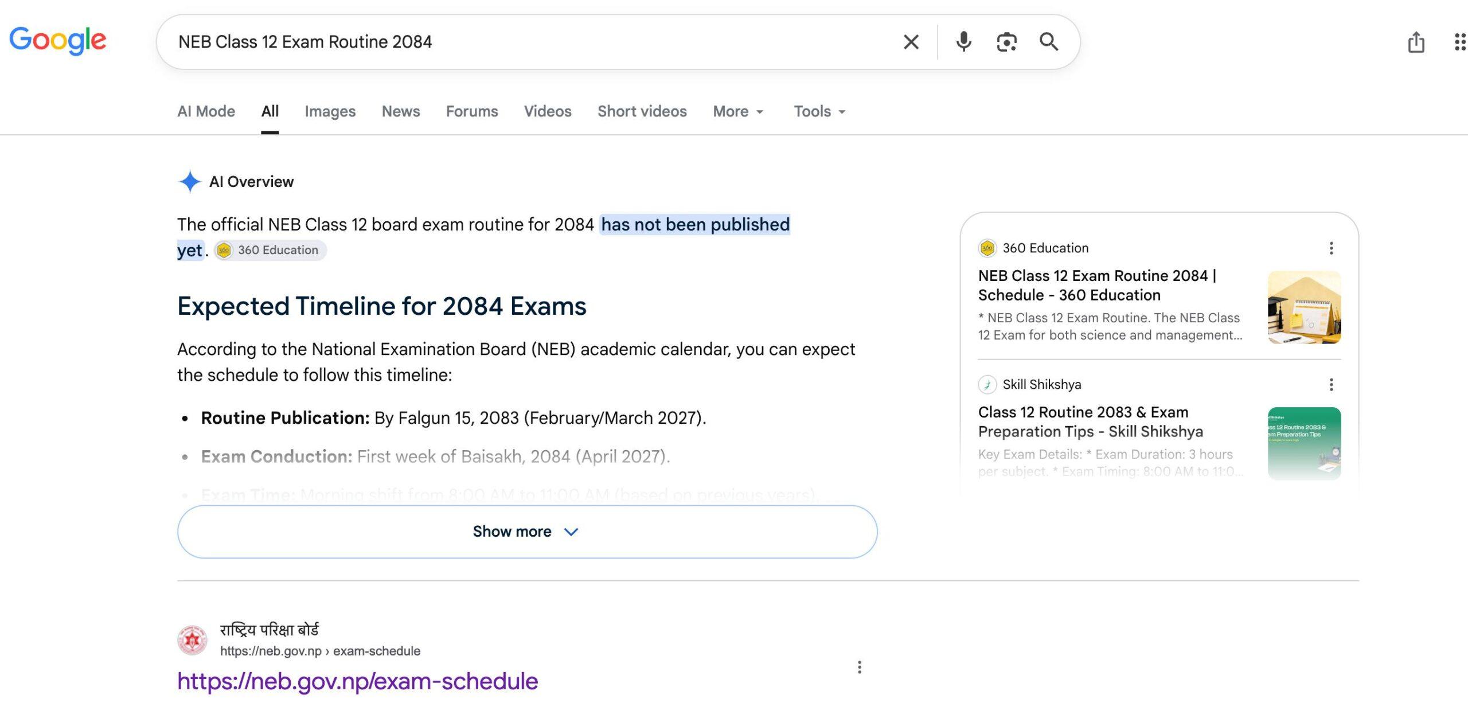Submit search with magnifying glass icon

1049,42
